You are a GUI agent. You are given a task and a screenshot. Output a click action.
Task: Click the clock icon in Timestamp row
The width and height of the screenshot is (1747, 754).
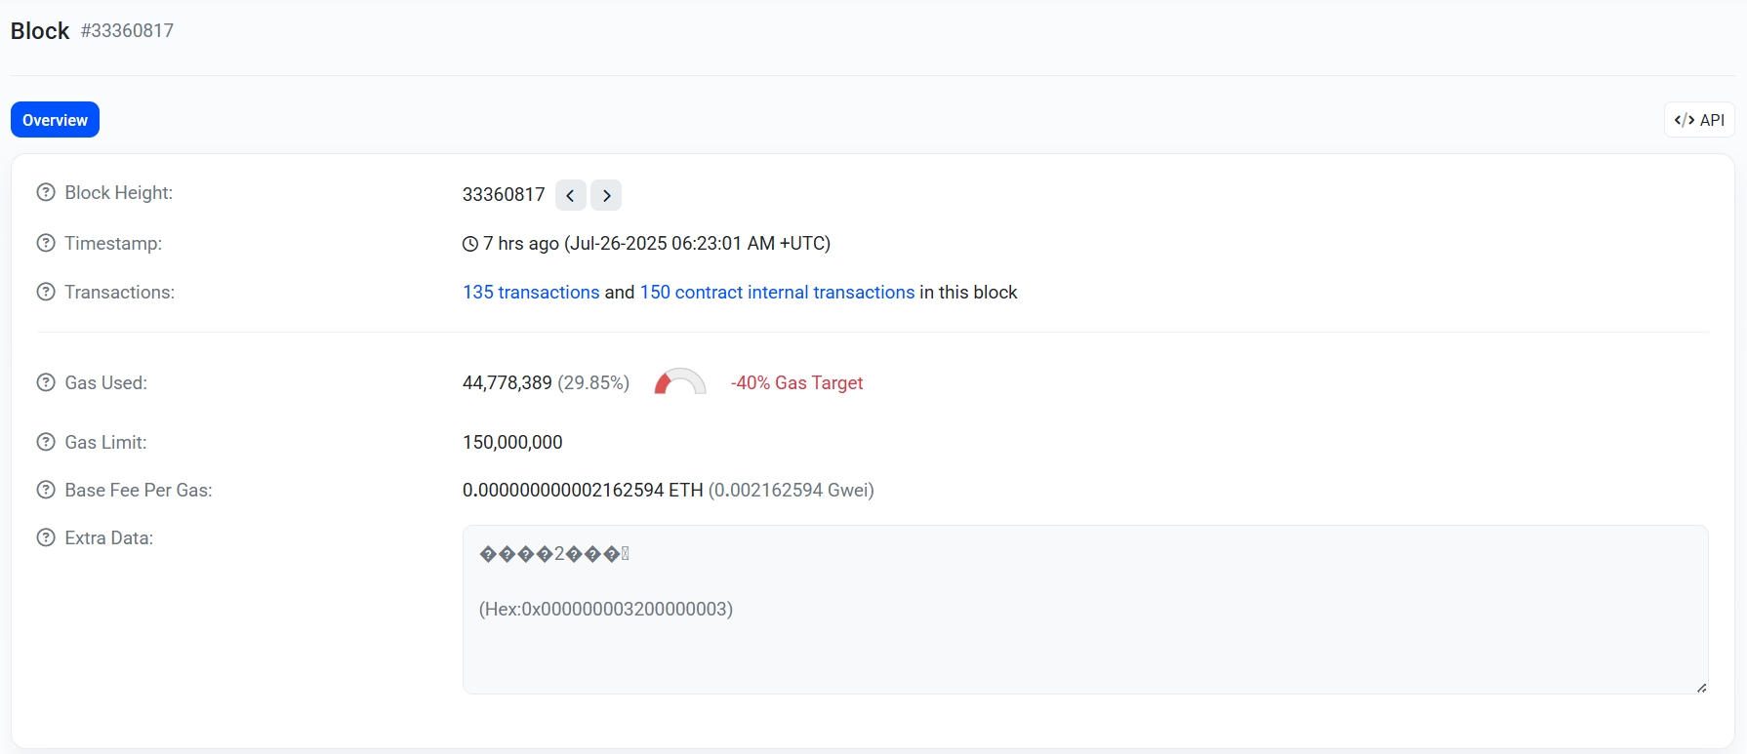470,244
